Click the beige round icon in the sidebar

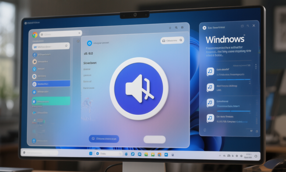pos(34,62)
